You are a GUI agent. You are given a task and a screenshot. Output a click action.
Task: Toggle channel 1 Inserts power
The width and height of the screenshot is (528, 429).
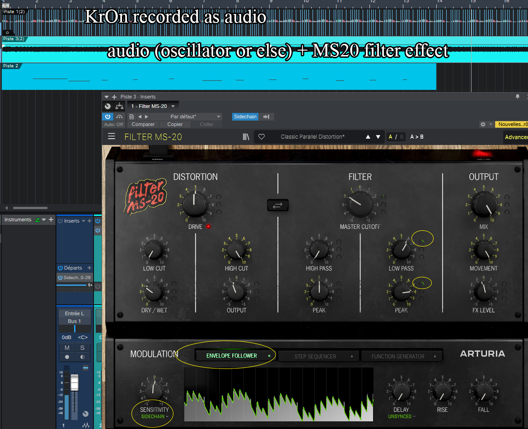(60, 221)
